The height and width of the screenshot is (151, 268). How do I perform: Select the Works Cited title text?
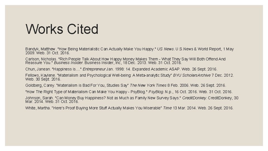click(62, 29)
